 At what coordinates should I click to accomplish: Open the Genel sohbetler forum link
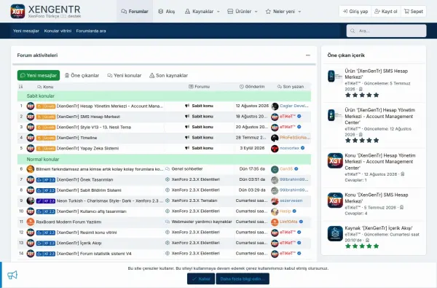187,169
